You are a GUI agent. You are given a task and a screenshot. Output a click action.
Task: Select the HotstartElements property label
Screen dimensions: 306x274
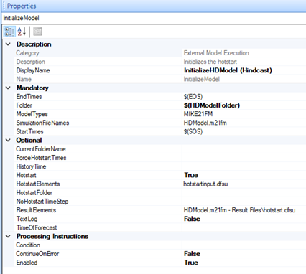point(38,184)
